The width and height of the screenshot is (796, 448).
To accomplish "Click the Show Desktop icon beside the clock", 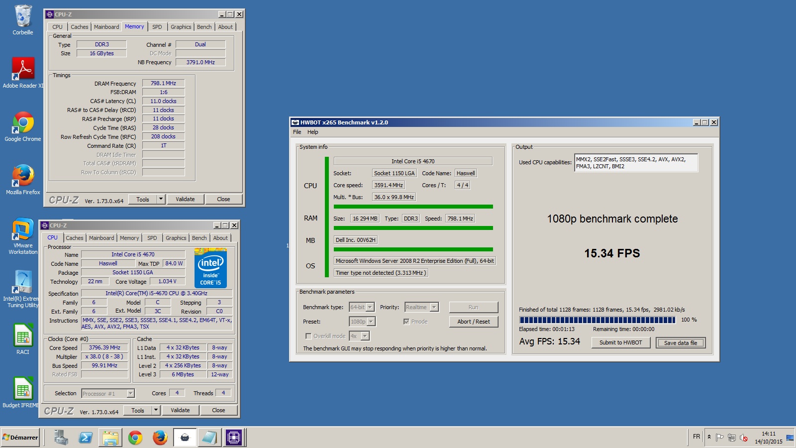I will pos(790,438).
